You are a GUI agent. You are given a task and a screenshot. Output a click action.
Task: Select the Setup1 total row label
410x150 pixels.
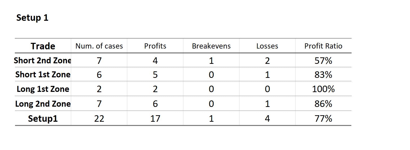[43, 118]
